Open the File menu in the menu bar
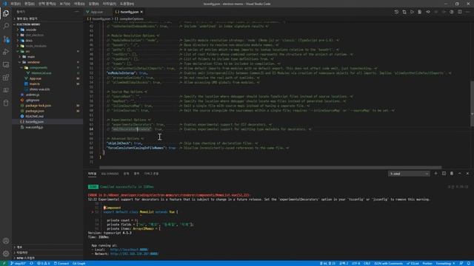Viewport: 474px width, 266px height. click(16, 4)
